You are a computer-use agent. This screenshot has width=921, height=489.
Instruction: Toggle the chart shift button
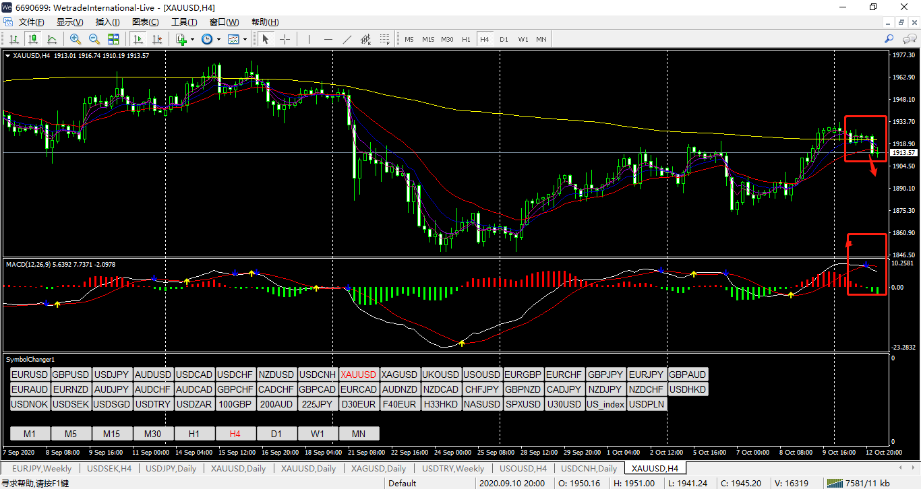coord(156,39)
